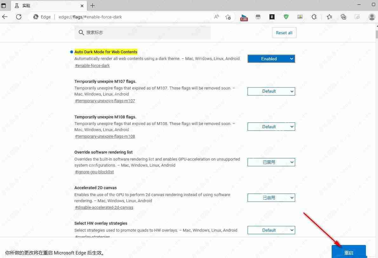Open the extension with red 1.00 badge
Image resolution: width=378 pixels, height=258 pixels.
244,17
